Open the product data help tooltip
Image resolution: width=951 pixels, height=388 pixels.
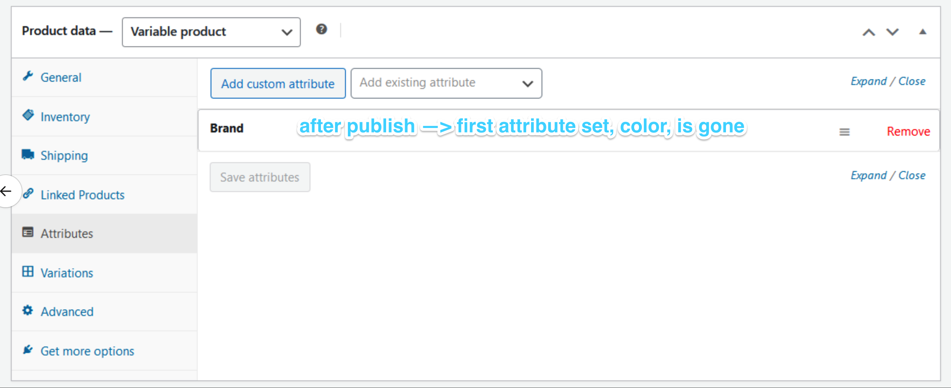pos(321,29)
